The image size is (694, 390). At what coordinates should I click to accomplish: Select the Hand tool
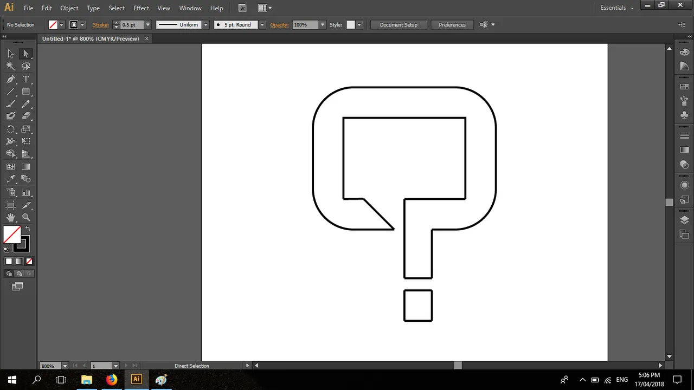(x=10, y=218)
